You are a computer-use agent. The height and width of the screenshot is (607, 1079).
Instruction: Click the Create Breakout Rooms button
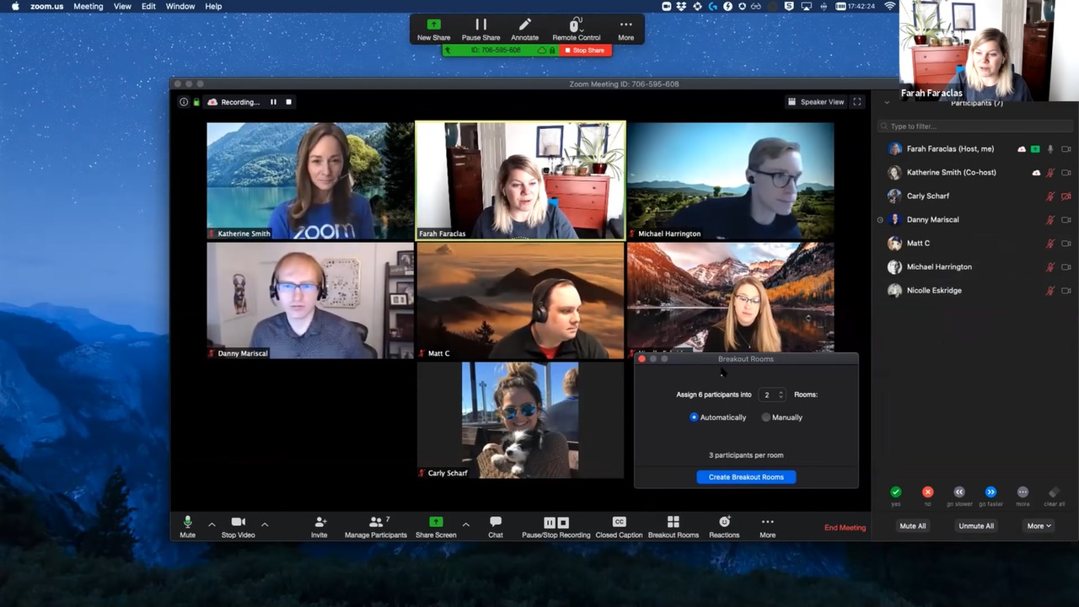coord(746,477)
